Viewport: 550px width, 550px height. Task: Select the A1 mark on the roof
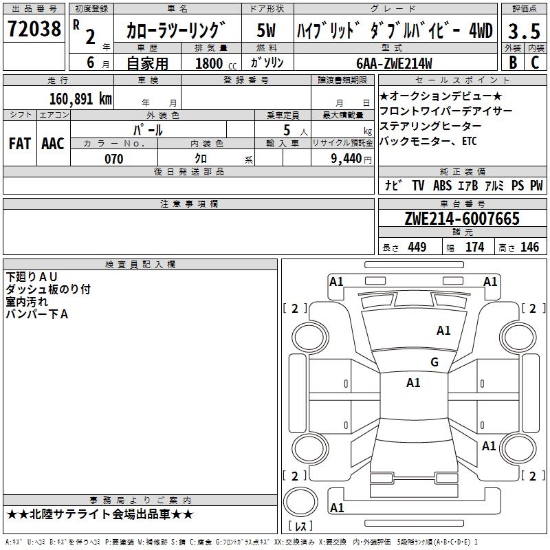tap(413, 383)
